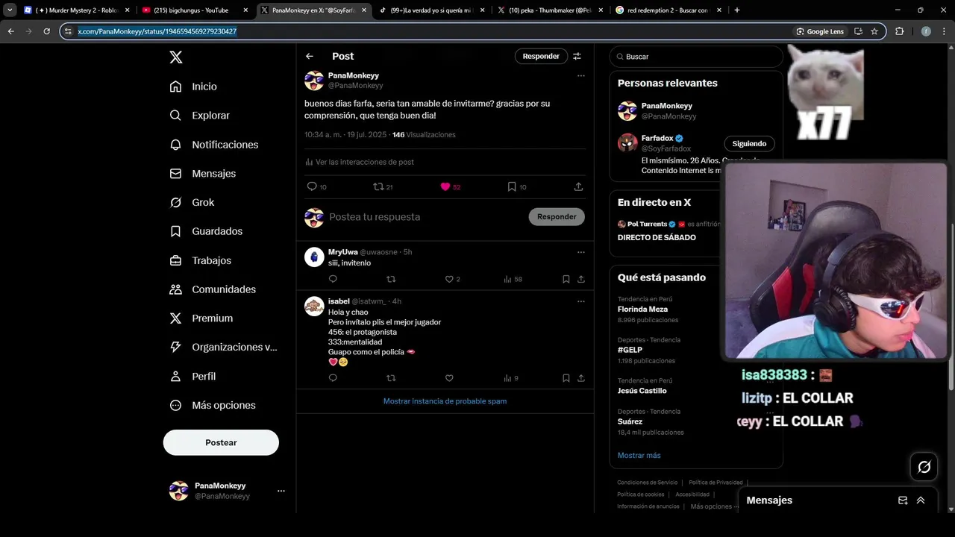Click the Postear button
955x537 pixels.
click(221, 442)
